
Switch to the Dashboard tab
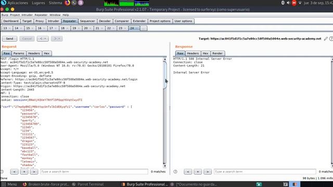click(11, 21)
